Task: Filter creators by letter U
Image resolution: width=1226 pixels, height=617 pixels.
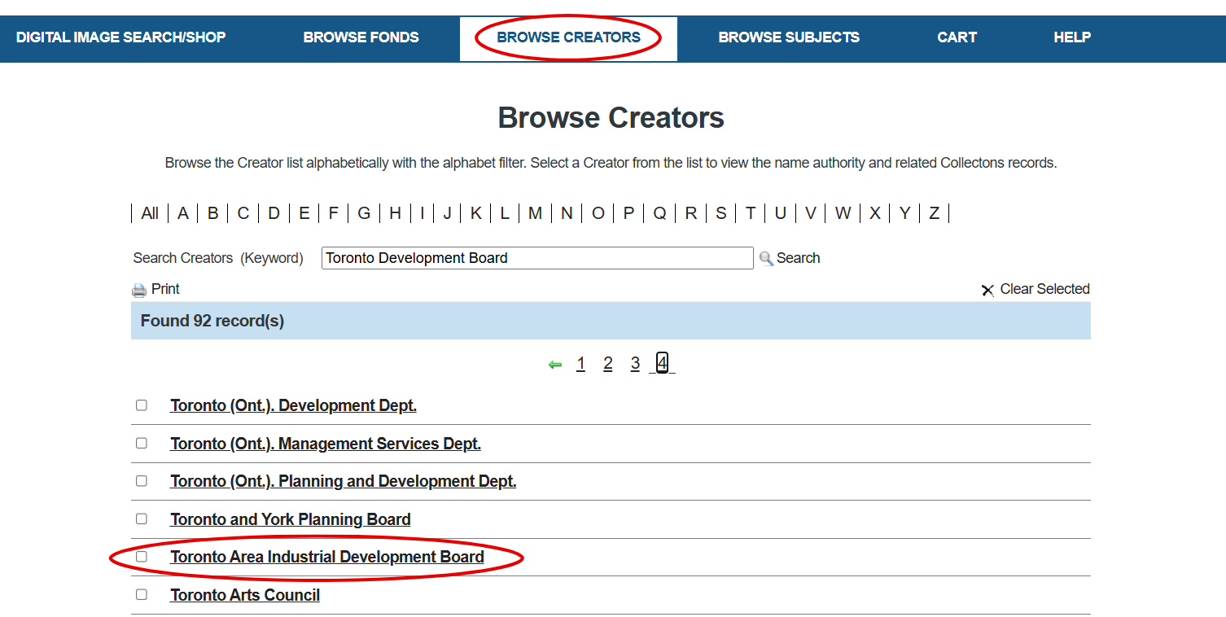Action: coord(780,213)
